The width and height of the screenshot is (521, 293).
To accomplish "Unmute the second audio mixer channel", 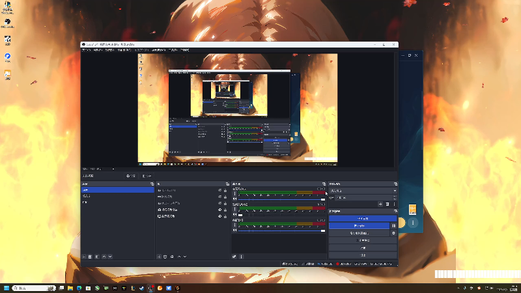I will click(235, 215).
